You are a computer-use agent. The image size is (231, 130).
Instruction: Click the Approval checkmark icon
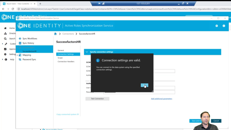(x=5, y=49)
